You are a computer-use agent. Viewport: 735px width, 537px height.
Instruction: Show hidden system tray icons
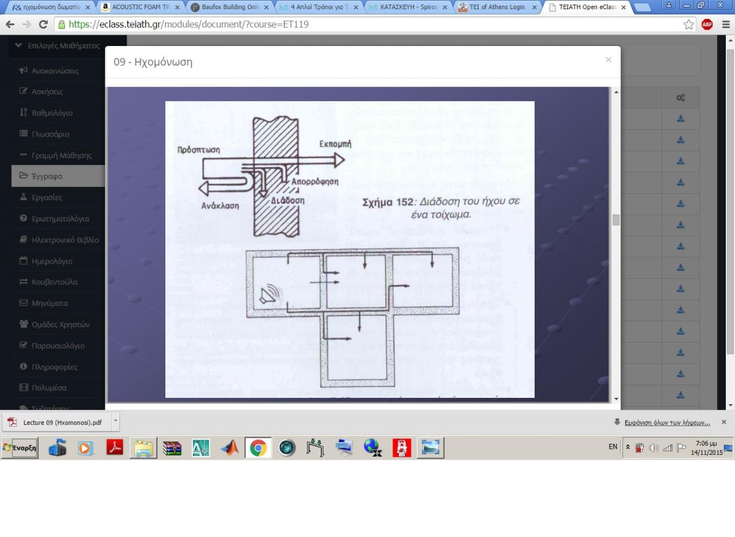[627, 447]
